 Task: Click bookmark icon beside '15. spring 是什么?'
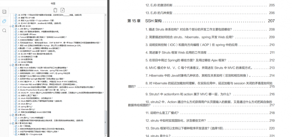pyautogui.click(x=16, y=107)
